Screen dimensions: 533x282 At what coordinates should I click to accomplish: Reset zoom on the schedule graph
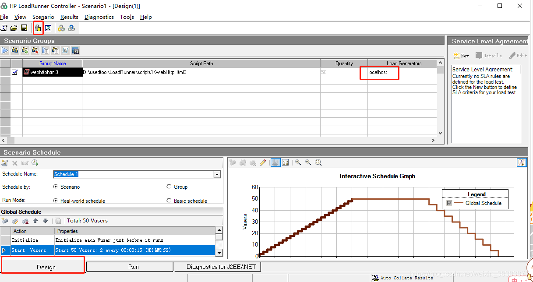[x=318, y=162]
